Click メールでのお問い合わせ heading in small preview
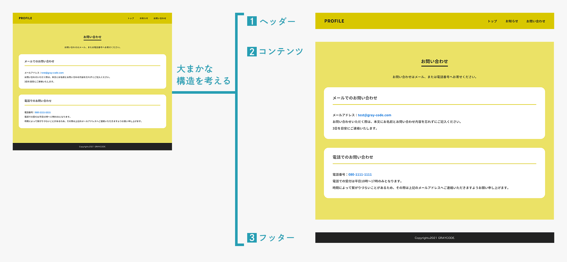 pyautogui.click(x=39, y=61)
